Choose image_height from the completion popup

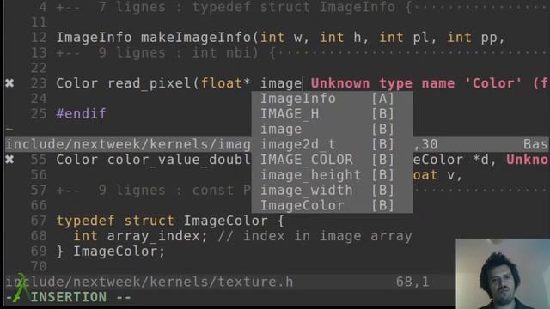[332, 175]
